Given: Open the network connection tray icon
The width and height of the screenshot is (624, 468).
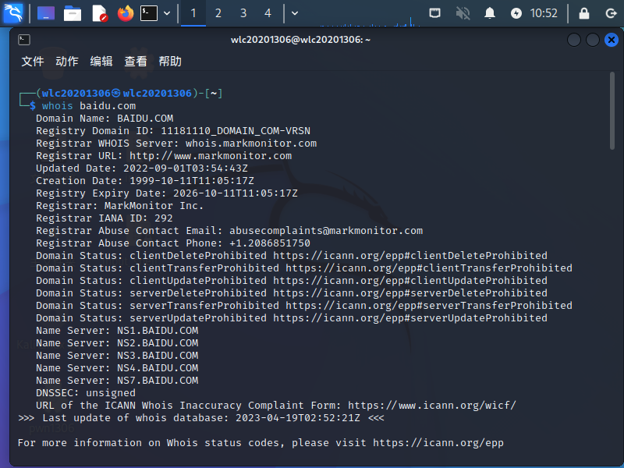Looking at the screenshot, I should pyautogui.click(x=435, y=13).
